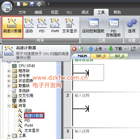Screen dimensions: 140x139
Task: Open the 下载 dropdown arrow
Action: [125, 49]
